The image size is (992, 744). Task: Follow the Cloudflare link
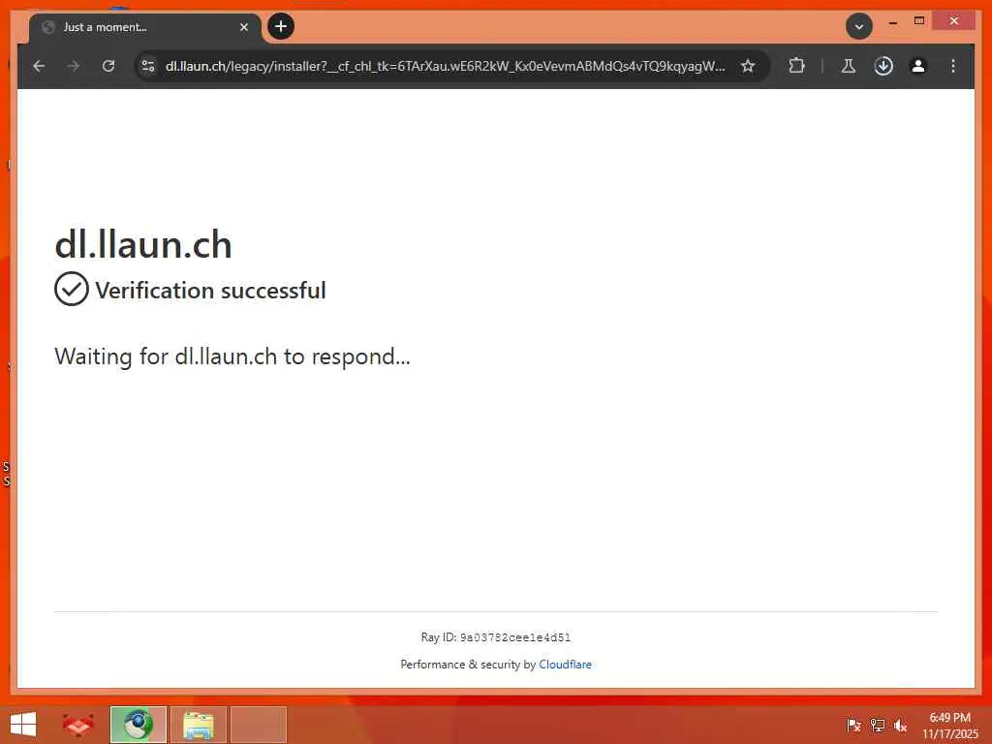click(x=565, y=665)
